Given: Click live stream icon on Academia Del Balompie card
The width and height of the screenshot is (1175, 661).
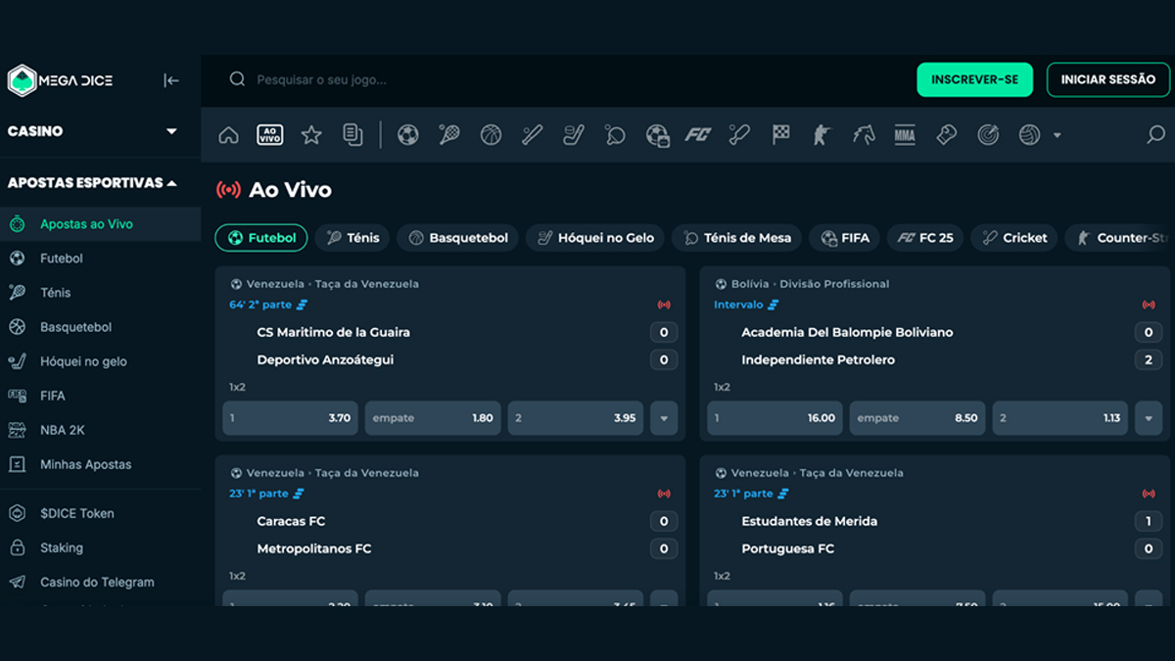Looking at the screenshot, I should tap(1149, 306).
